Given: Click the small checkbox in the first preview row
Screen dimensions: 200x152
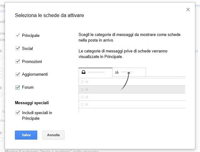Looking at the screenshot, I should 82,82.
